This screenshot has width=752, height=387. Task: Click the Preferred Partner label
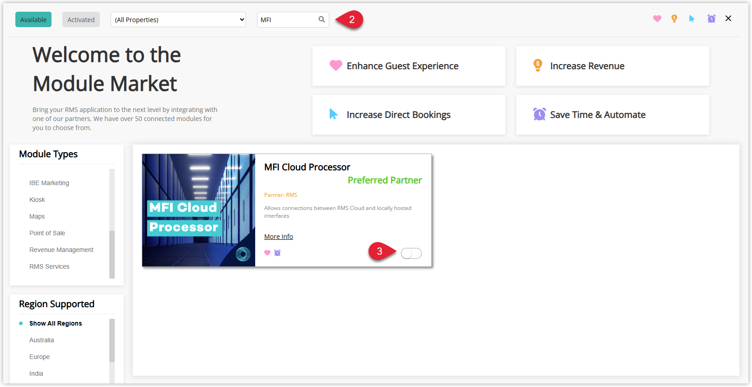coord(385,180)
